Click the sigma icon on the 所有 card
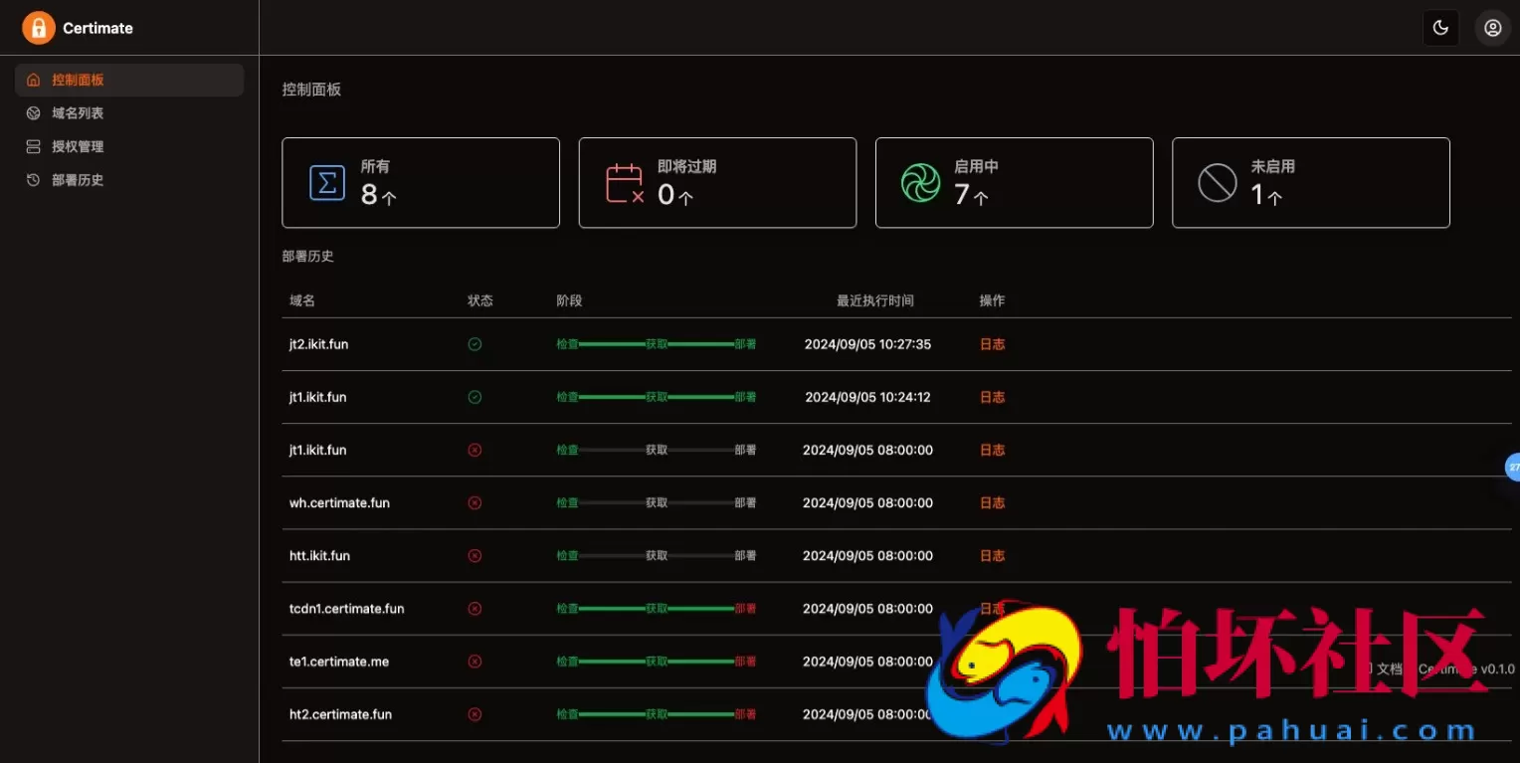The image size is (1520, 763). pyautogui.click(x=327, y=182)
